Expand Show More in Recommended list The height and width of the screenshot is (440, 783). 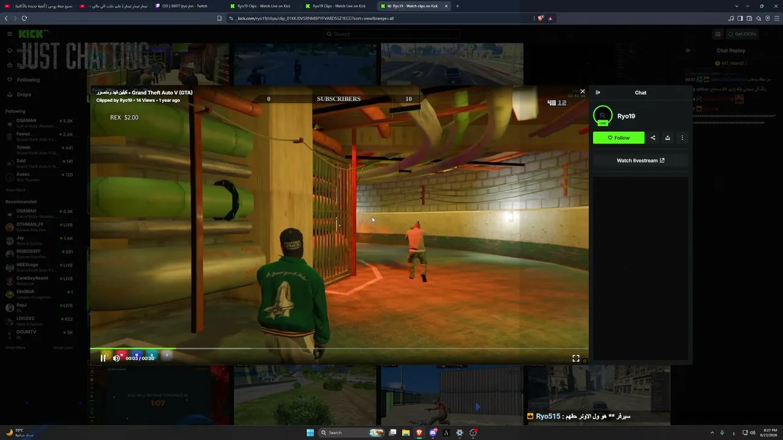tap(15, 348)
